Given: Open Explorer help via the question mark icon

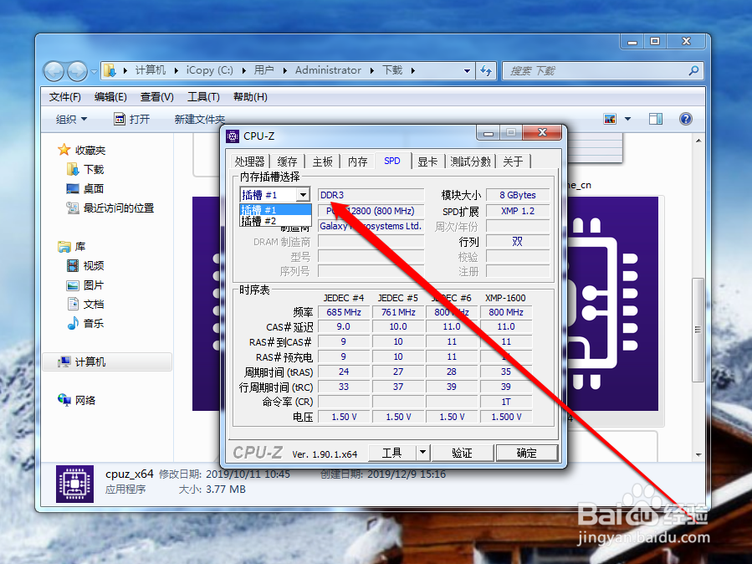Looking at the screenshot, I should coord(686,119).
